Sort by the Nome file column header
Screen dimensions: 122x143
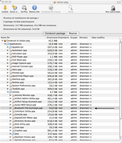[23, 38]
